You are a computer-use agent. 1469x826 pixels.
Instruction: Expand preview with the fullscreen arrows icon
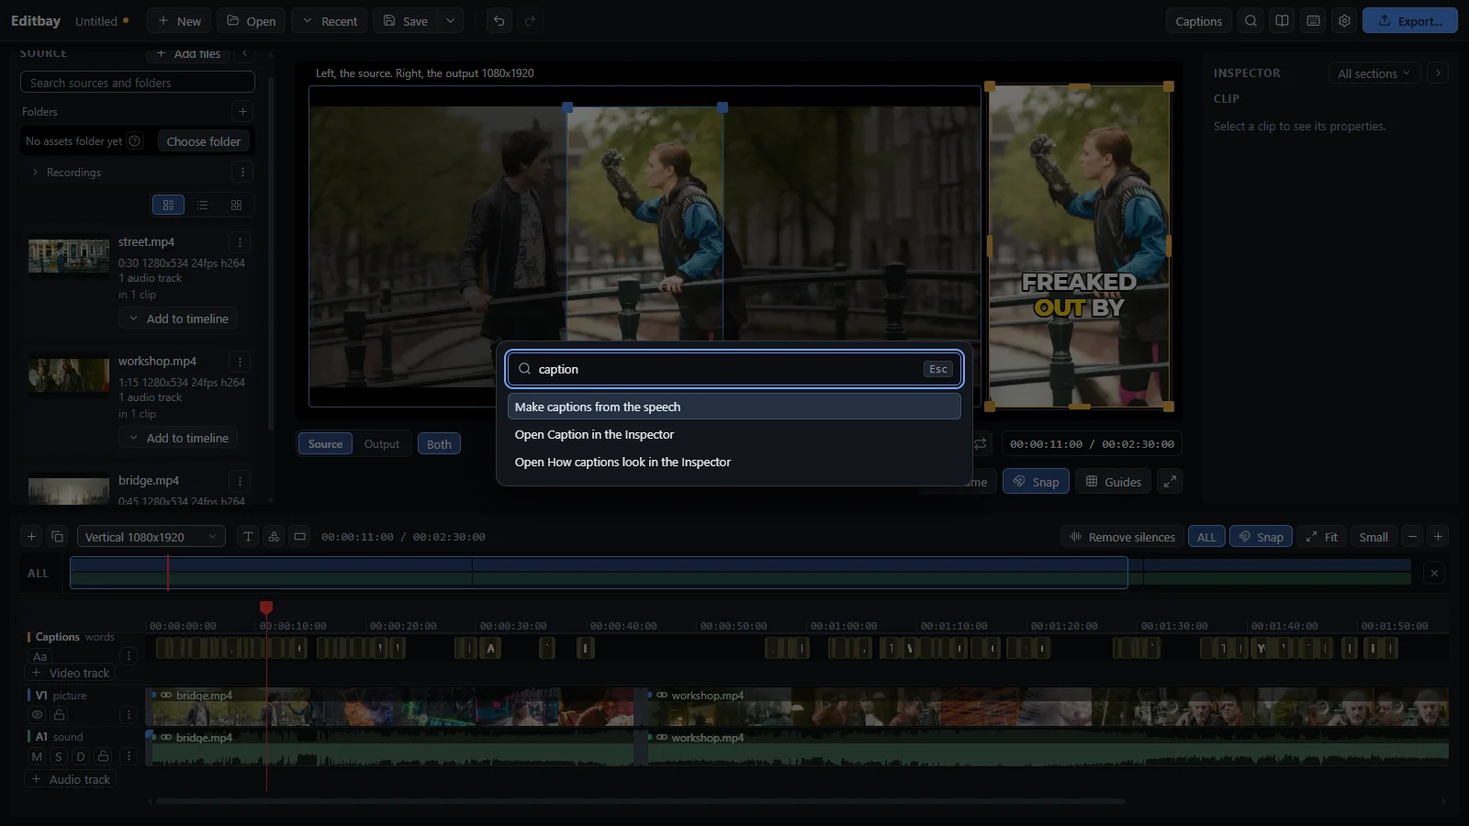tap(1169, 482)
